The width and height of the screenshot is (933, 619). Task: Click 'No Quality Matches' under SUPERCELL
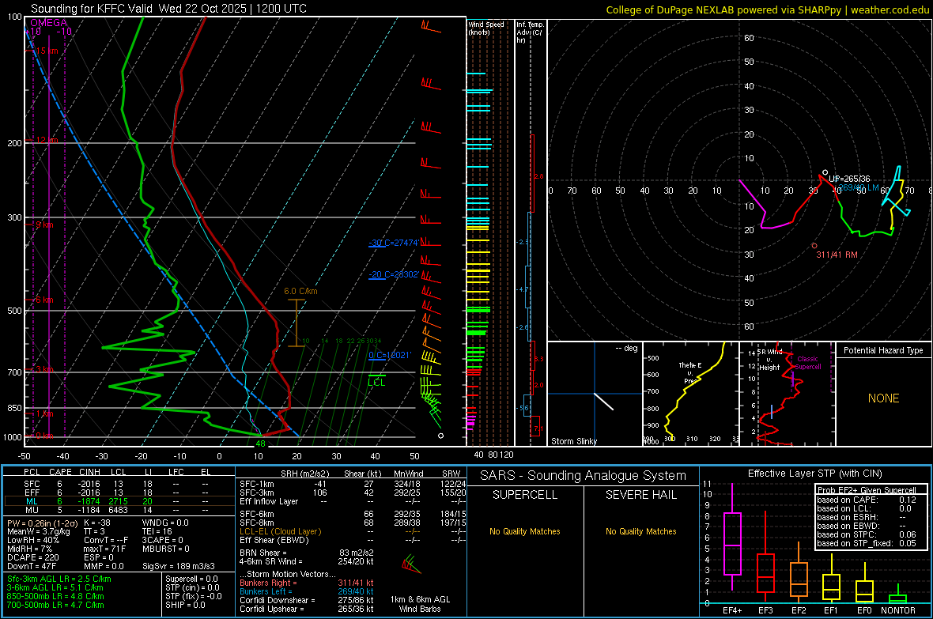(525, 531)
